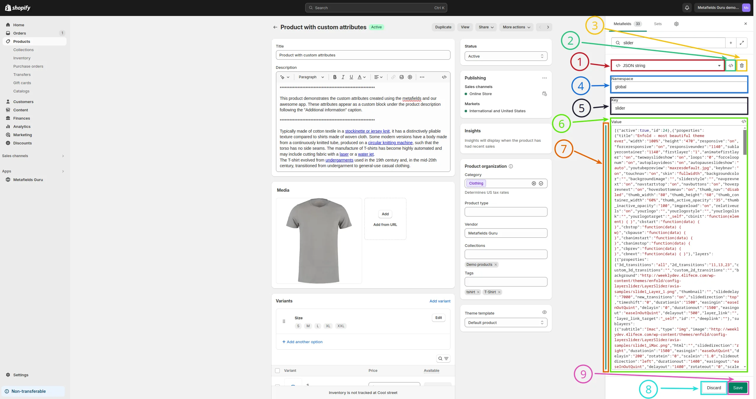The image size is (756, 399).
Task: Show HTML source of the description
Action: point(444,77)
